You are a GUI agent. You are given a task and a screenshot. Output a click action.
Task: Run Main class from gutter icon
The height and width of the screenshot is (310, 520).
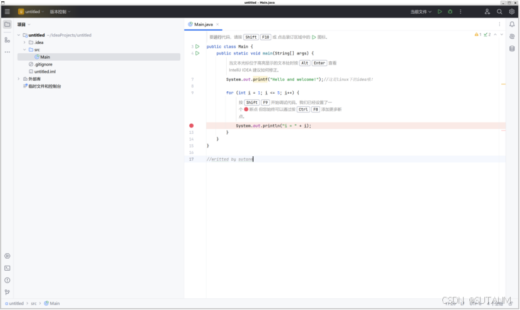tap(197, 47)
